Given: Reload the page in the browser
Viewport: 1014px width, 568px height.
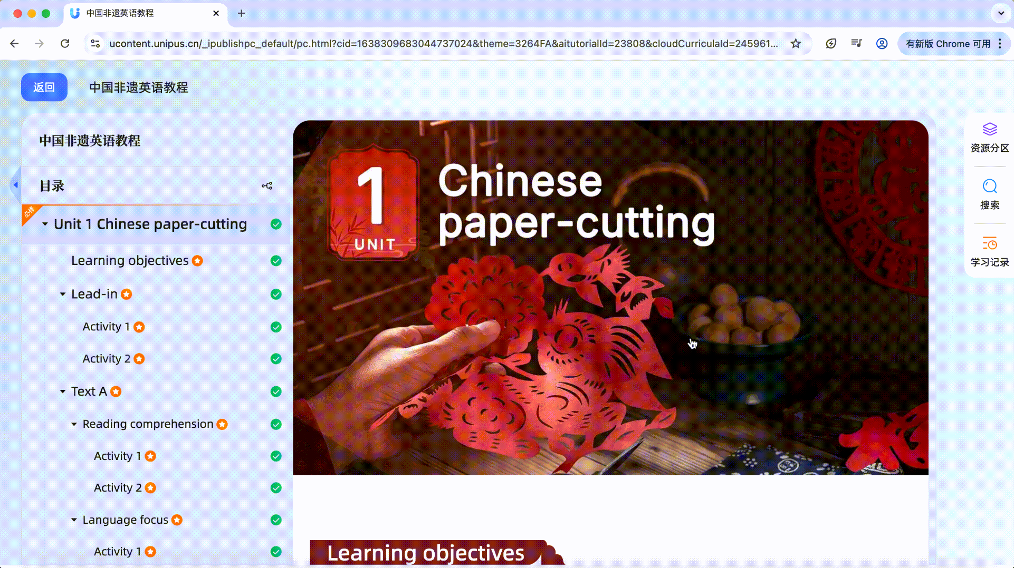Looking at the screenshot, I should coord(65,44).
